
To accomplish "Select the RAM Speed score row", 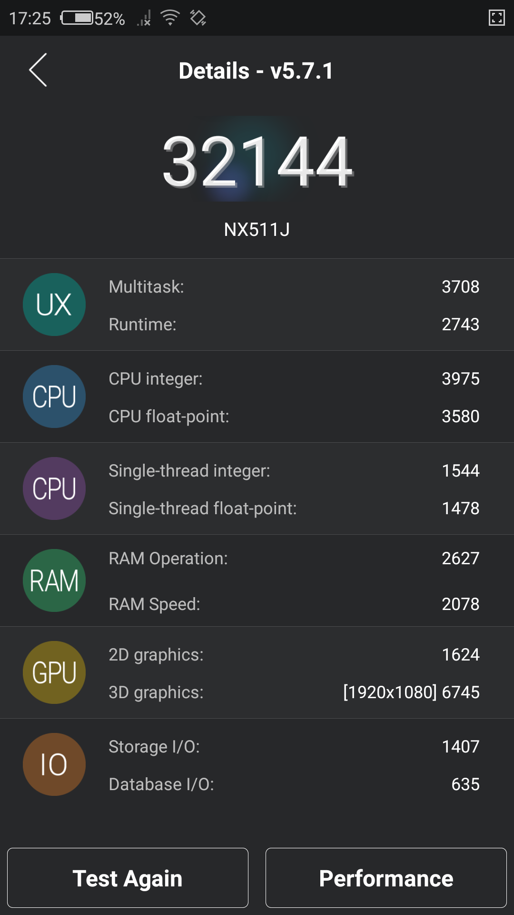I will (294, 604).
